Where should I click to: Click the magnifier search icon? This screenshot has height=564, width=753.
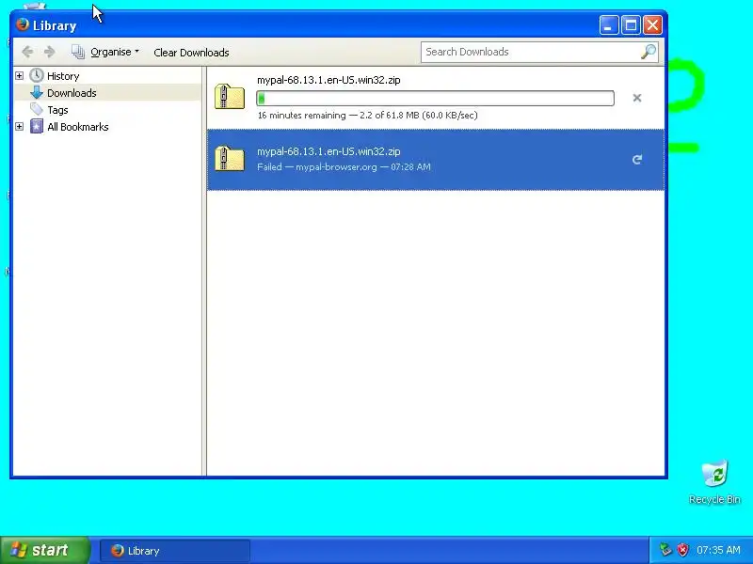(x=649, y=52)
